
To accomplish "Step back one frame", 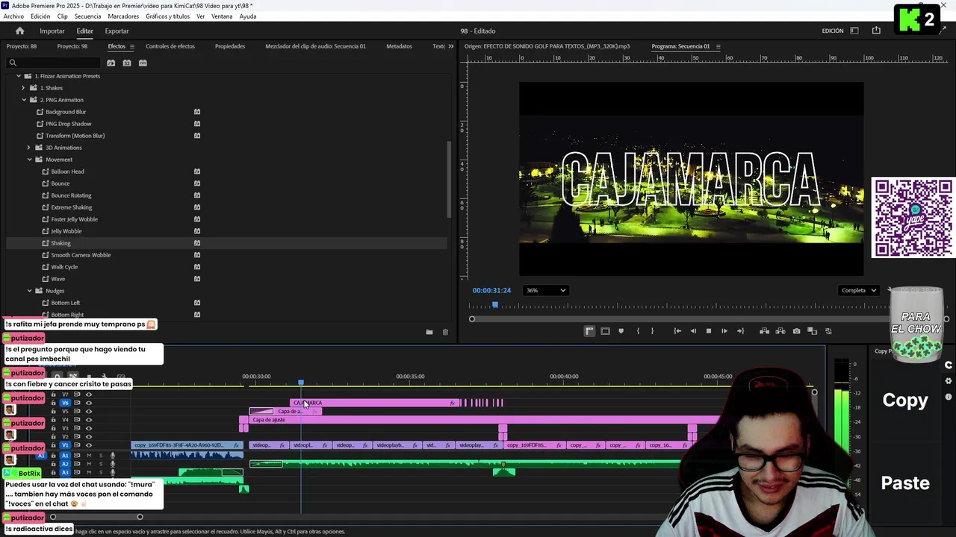I will point(693,331).
